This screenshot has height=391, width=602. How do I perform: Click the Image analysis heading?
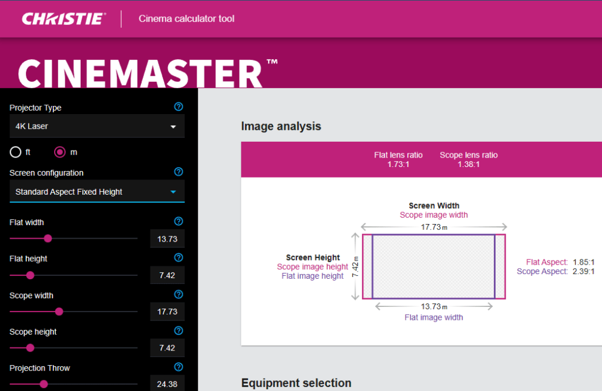click(281, 126)
